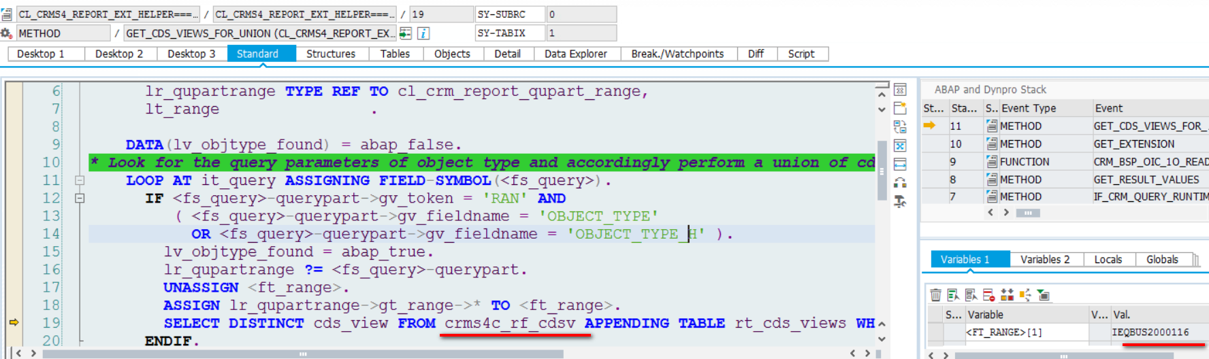Click the trash can icon in the Variables toolbar
This screenshot has width=1209, height=359.
tap(936, 294)
